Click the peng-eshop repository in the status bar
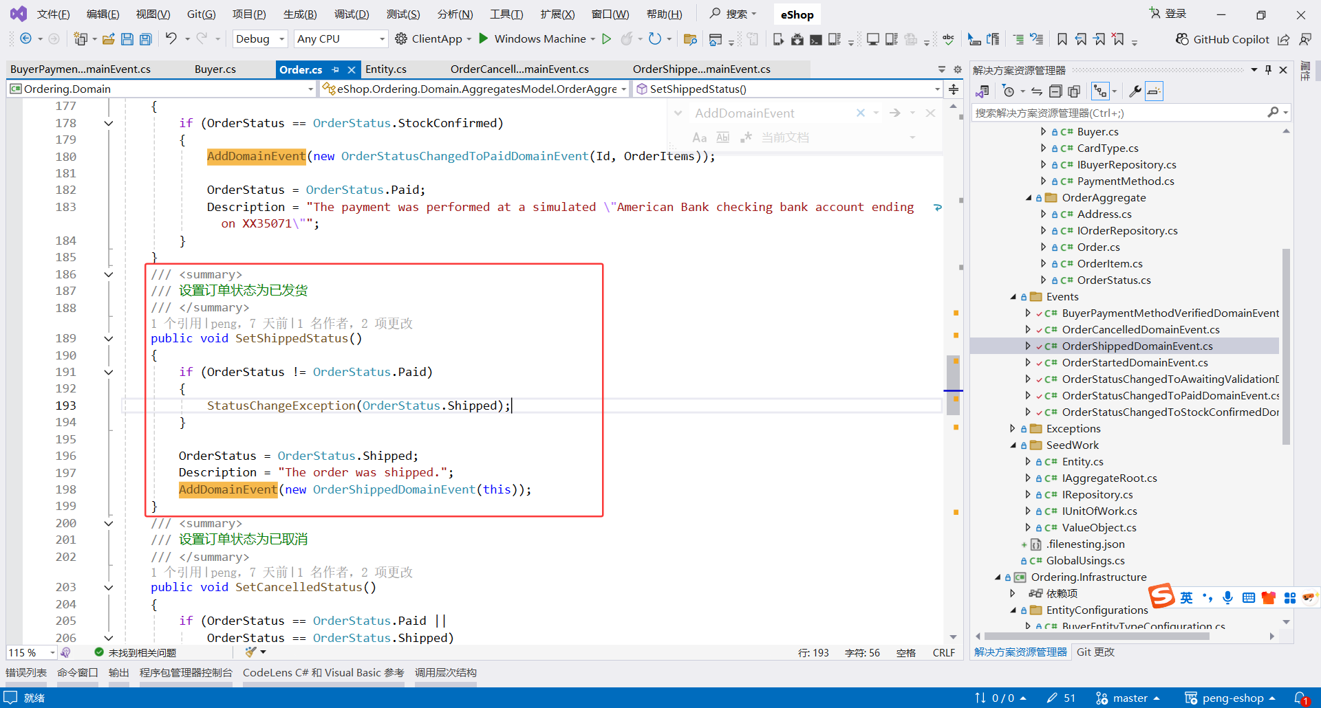This screenshot has height=708, width=1321. click(1230, 698)
